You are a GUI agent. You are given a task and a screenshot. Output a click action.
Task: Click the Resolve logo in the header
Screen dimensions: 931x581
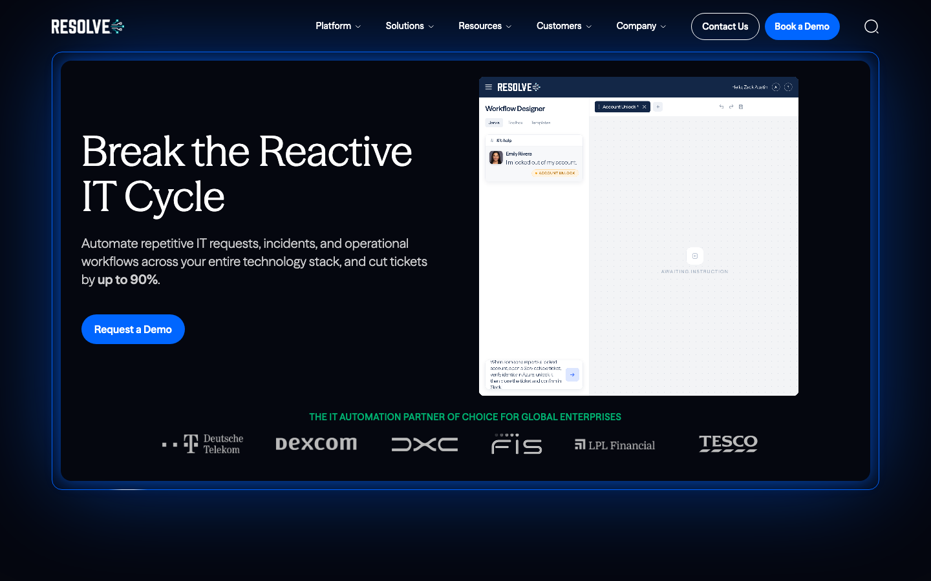(x=88, y=26)
